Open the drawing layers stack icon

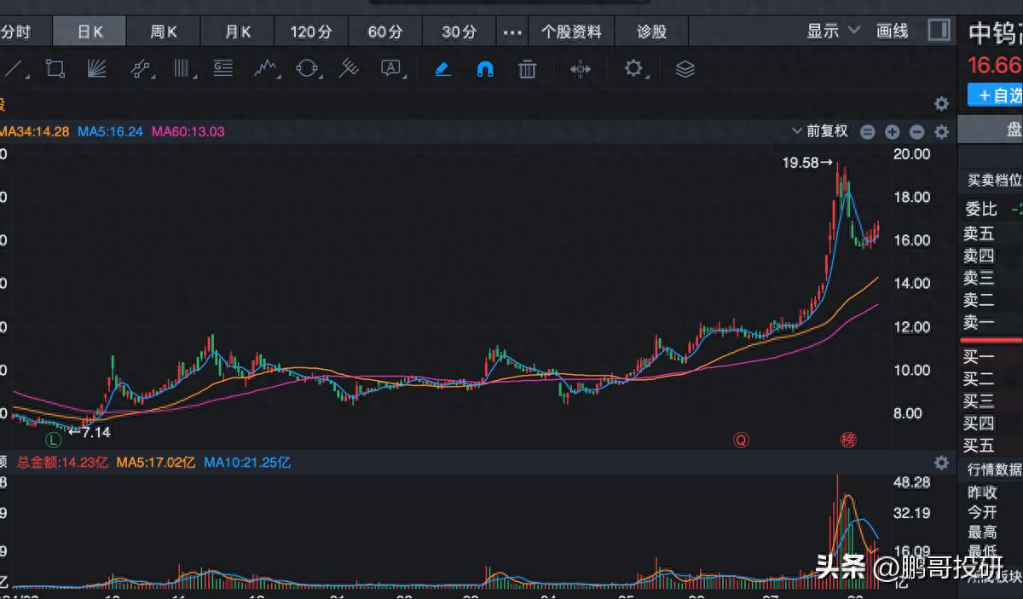pos(685,69)
